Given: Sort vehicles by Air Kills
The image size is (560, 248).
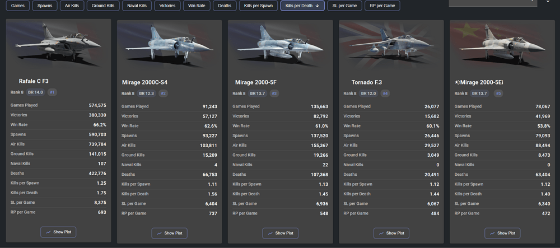Looking at the screenshot, I should pyautogui.click(x=72, y=6).
